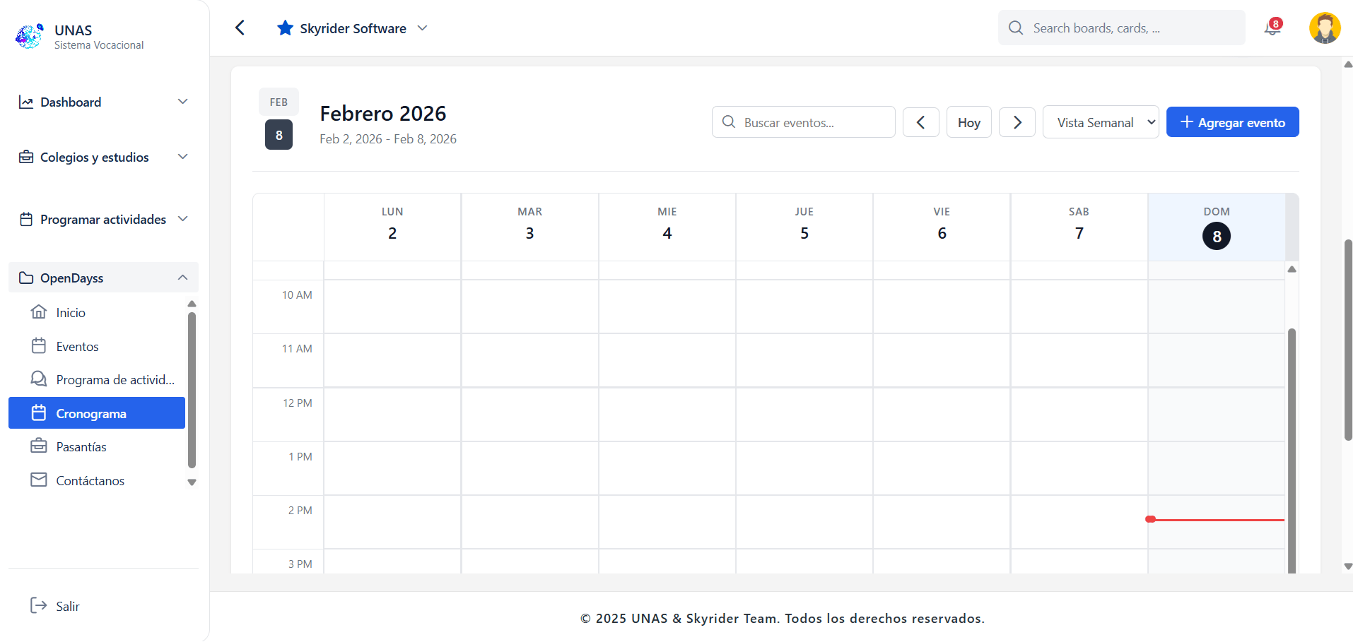
Task: Select Pasantías menu item
Action: point(81,446)
